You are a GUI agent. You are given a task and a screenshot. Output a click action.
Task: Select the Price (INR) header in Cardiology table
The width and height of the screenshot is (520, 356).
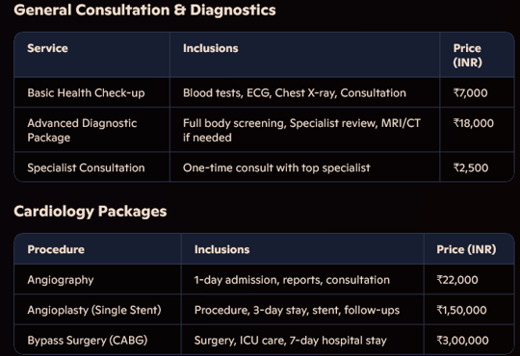(466, 249)
